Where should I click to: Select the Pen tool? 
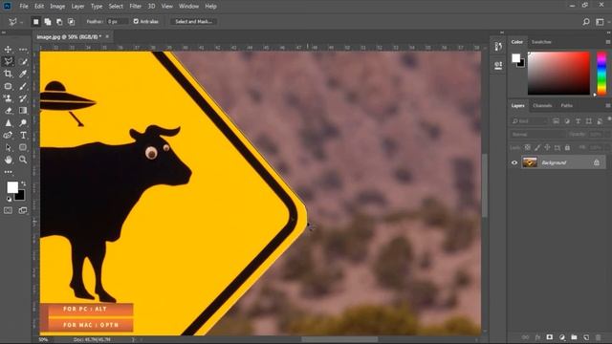click(x=8, y=136)
